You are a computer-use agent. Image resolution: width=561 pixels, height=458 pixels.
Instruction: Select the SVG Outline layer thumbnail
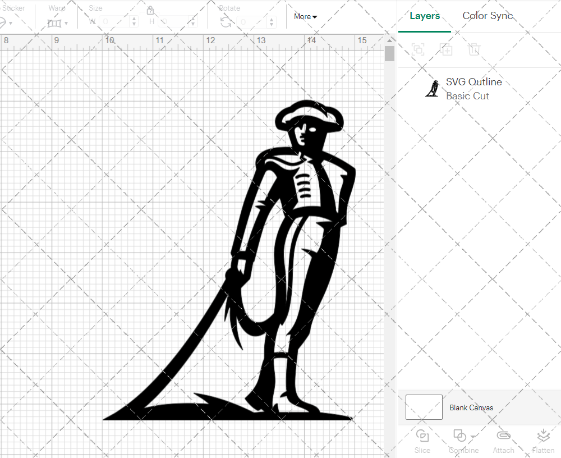click(x=433, y=89)
